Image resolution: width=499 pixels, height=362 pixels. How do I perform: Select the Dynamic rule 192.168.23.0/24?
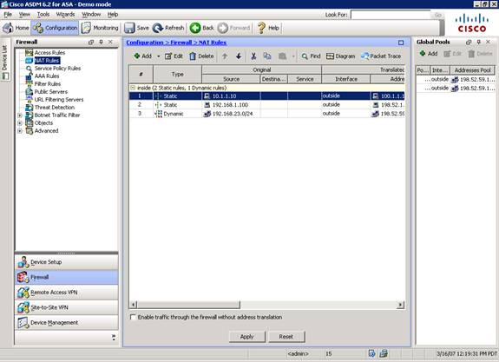(266, 114)
